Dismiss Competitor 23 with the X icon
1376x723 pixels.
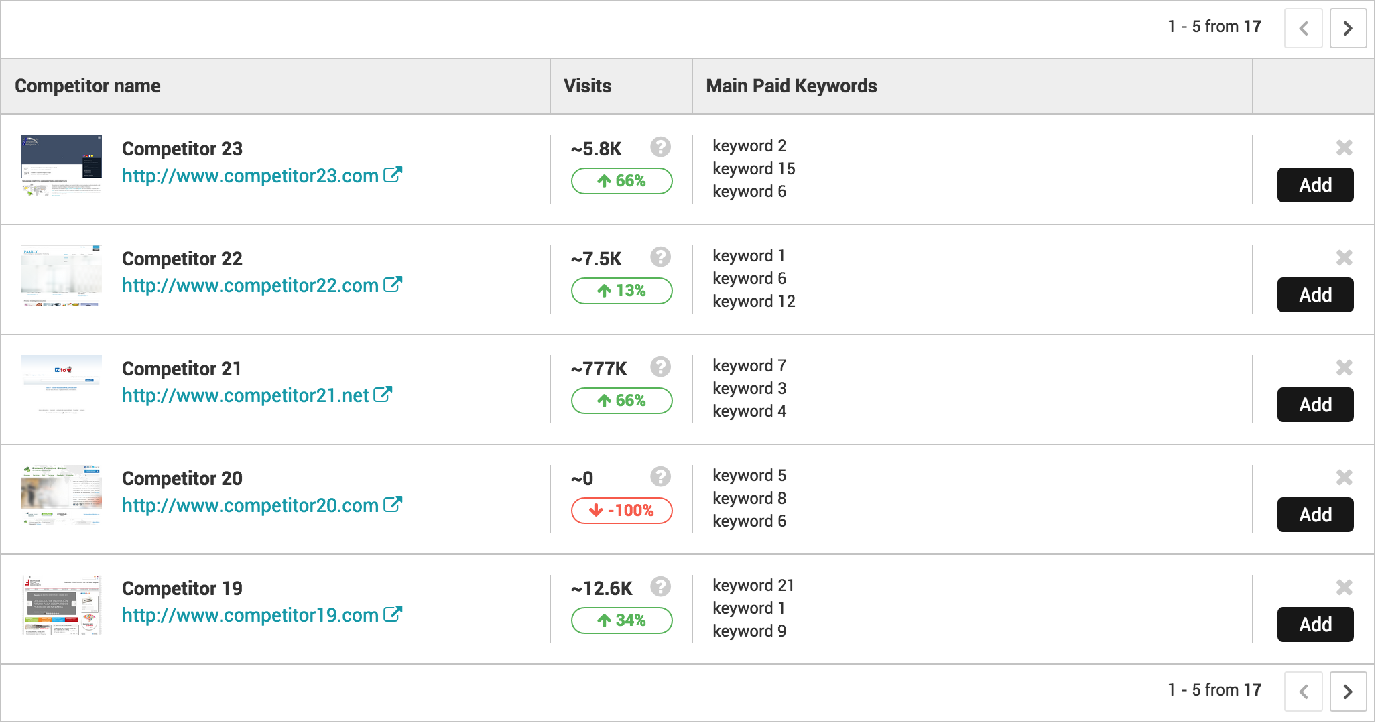click(x=1344, y=147)
